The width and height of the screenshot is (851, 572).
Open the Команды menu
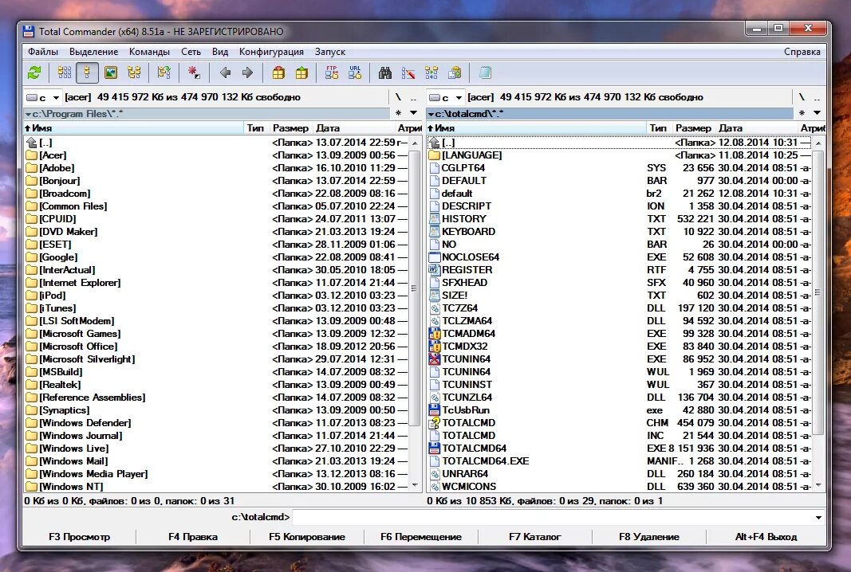click(149, 52)
